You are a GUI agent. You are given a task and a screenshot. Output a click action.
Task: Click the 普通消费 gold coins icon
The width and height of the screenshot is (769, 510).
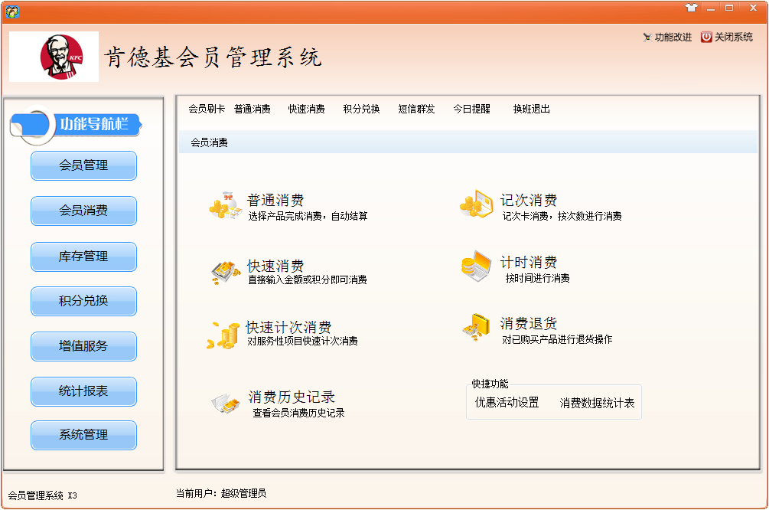[x=226, y=205]
